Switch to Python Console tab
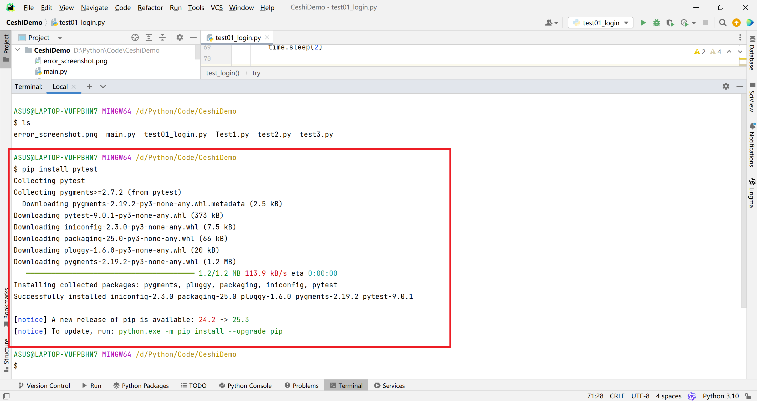 pos(245,385)
